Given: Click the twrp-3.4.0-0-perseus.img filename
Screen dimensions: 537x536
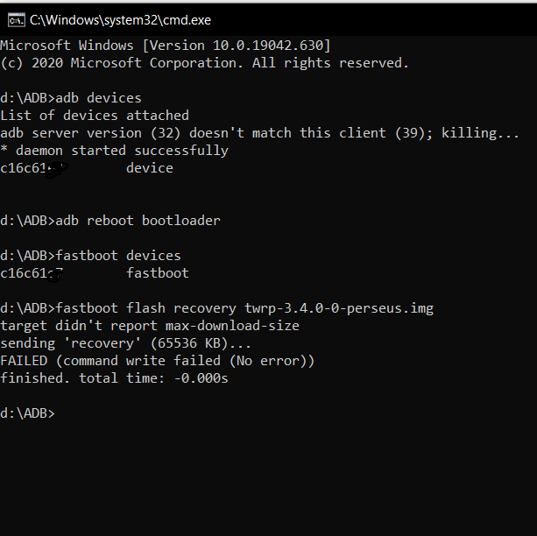Looking at the screenshot, I should (339, 308).
